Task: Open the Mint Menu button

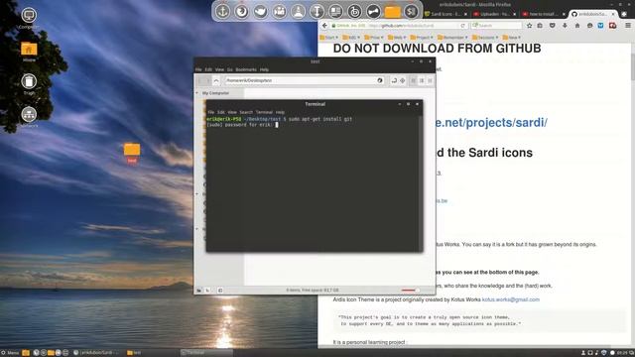Action: click(10, 353)
